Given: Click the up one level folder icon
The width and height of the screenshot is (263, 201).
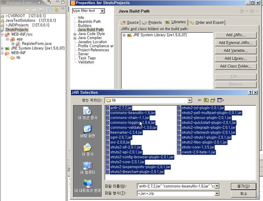Looking at the screenshot, I should (x=206, y=100).
